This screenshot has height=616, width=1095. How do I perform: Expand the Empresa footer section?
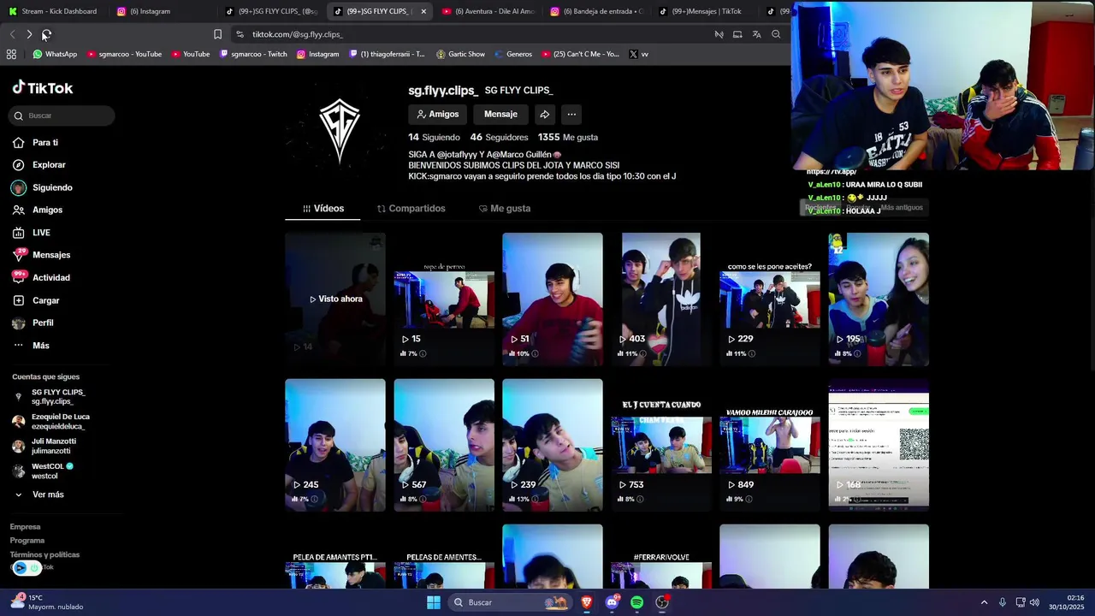pyautogui.click(x=25, y=527)
